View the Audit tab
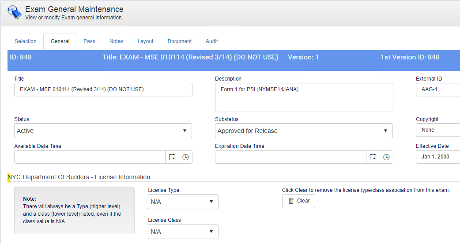 [x=211, y=41]
